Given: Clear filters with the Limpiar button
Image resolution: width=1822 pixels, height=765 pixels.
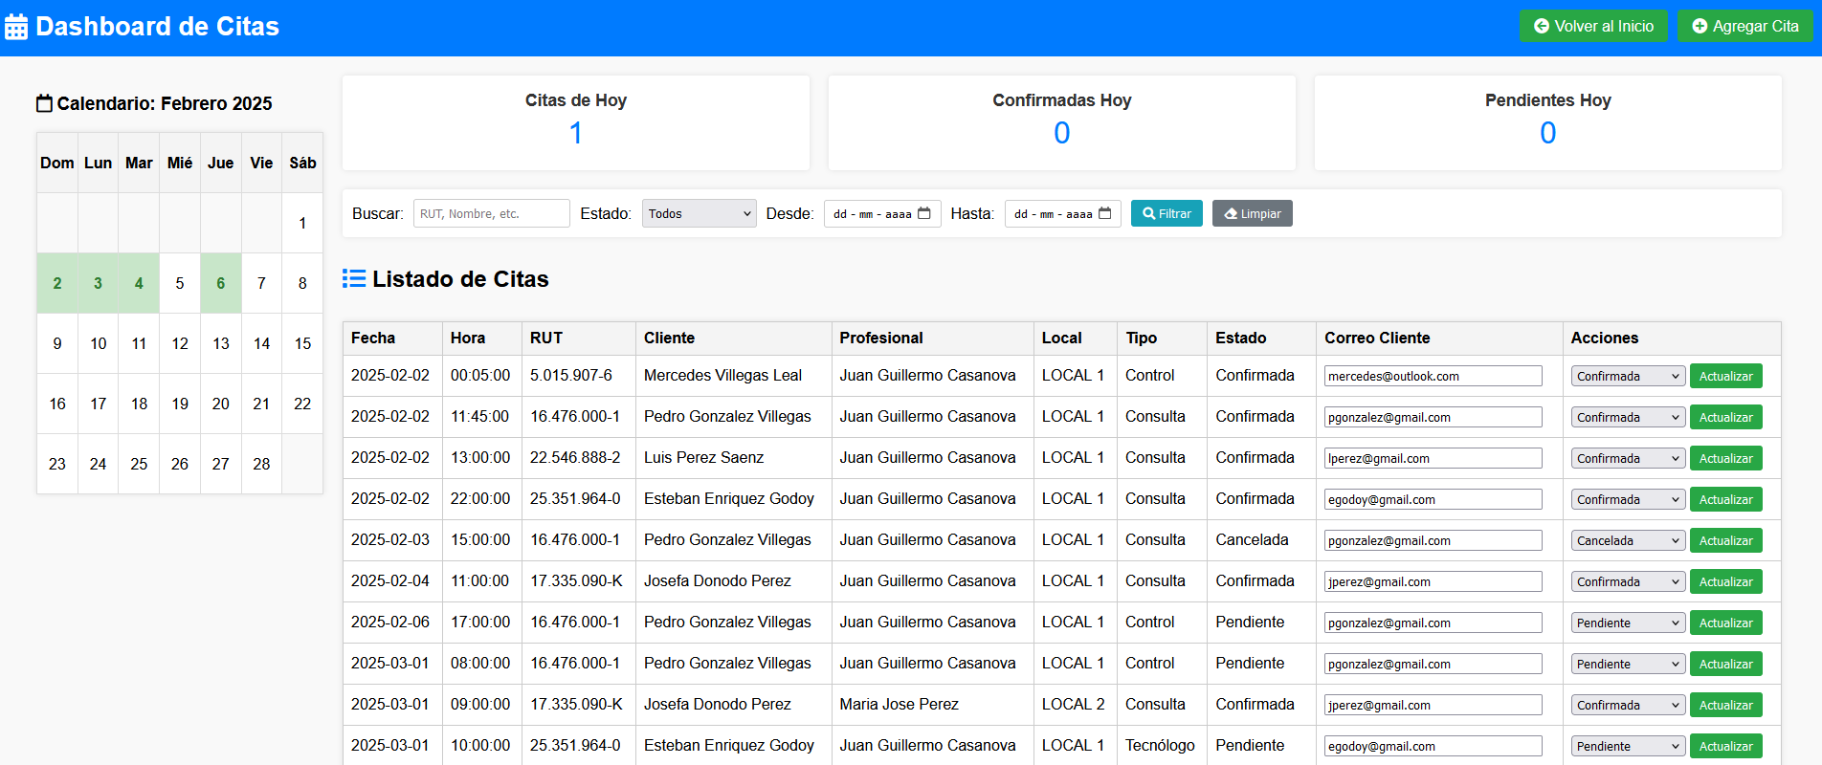Looking at the screenshot, I should coord(1252,213).
